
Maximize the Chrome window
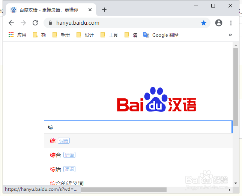click(x=213, y=6)
